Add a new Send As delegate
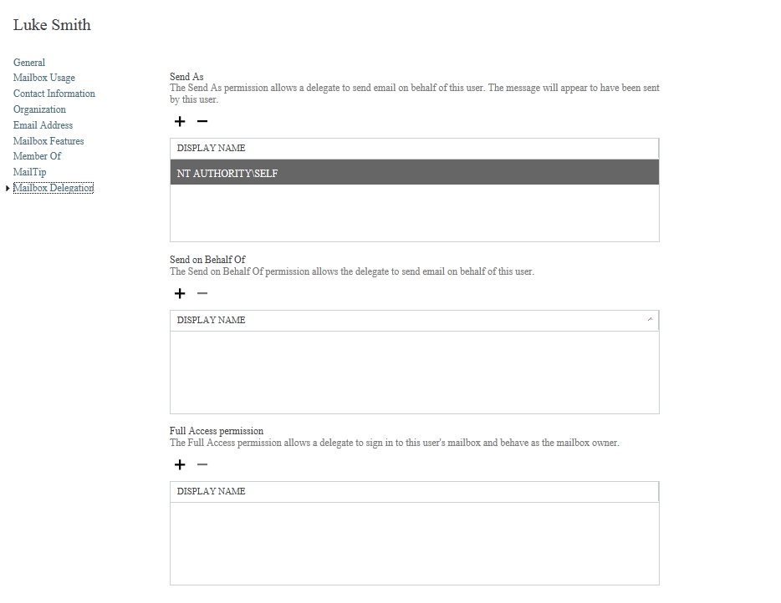The height and width of the screenshot is (603, 781). tap(179, 121)
